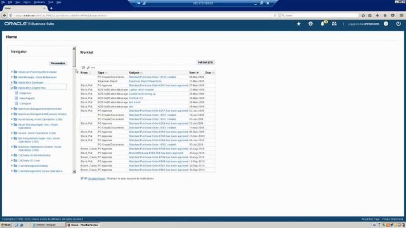The width and height of the screenshot is (406, 228).
Task: Click the Firefox back arrow button
Action: 4,15
